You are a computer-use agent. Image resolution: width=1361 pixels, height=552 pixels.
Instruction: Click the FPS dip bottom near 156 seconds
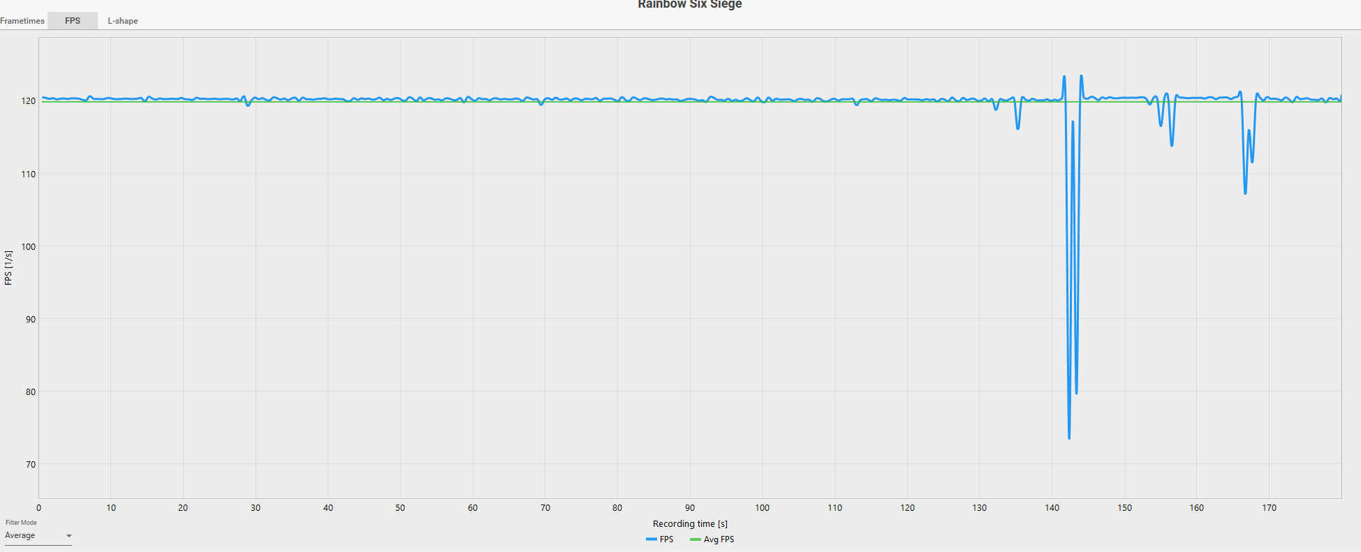click(1172, 145)
